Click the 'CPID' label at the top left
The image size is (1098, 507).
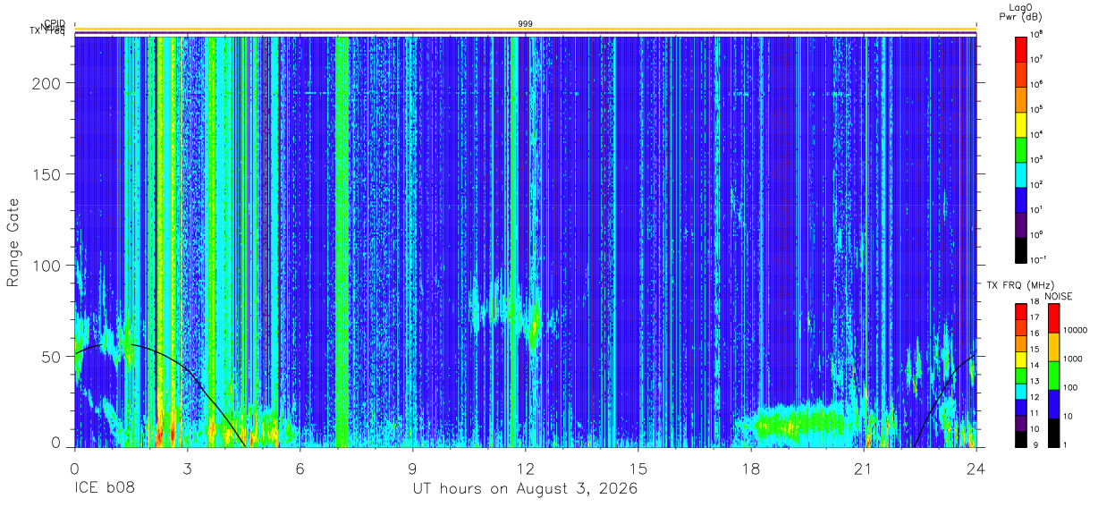click(54, 24)
